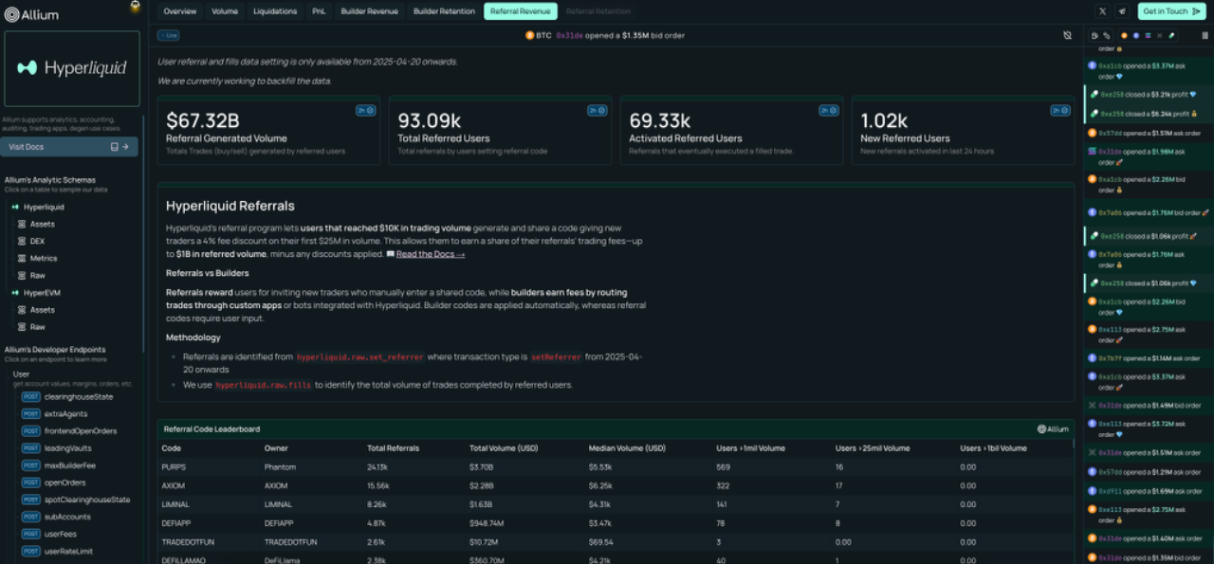Expand the Hyperliquid schema tree node
Viewport: 1214px width, 564px height.
[38, 207]
